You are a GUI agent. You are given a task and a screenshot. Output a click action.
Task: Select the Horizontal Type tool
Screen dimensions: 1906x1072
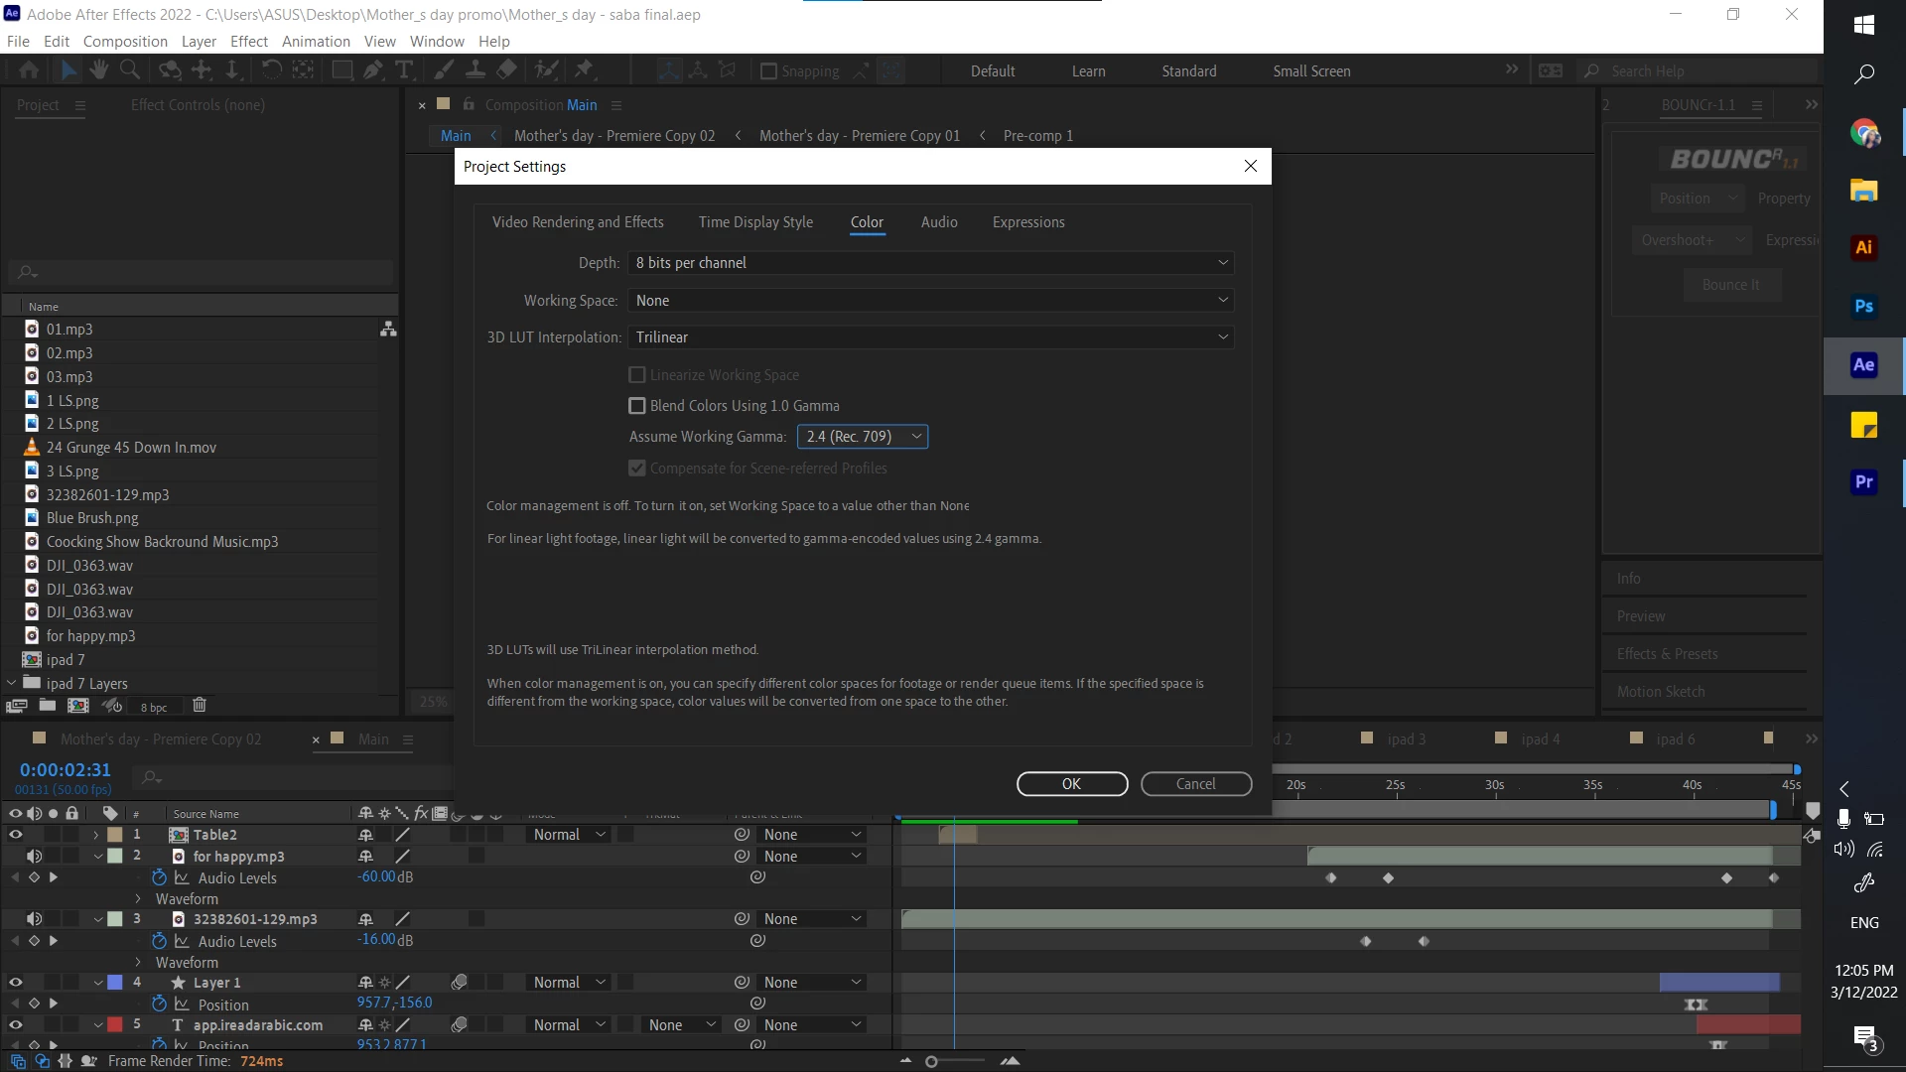(404, 69)
